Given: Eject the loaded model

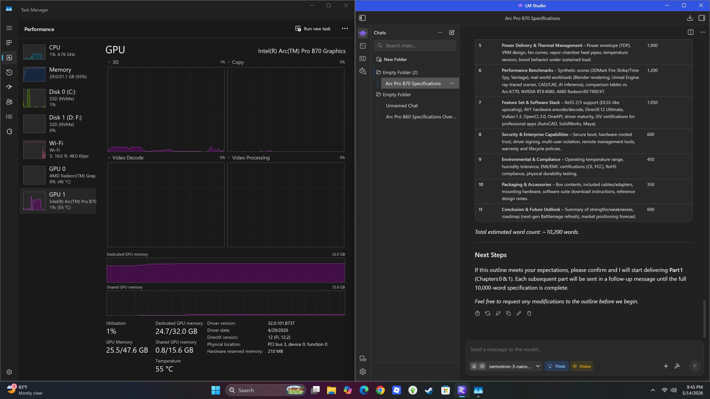Looking at the screenshot, I should [x=474, y=366].
